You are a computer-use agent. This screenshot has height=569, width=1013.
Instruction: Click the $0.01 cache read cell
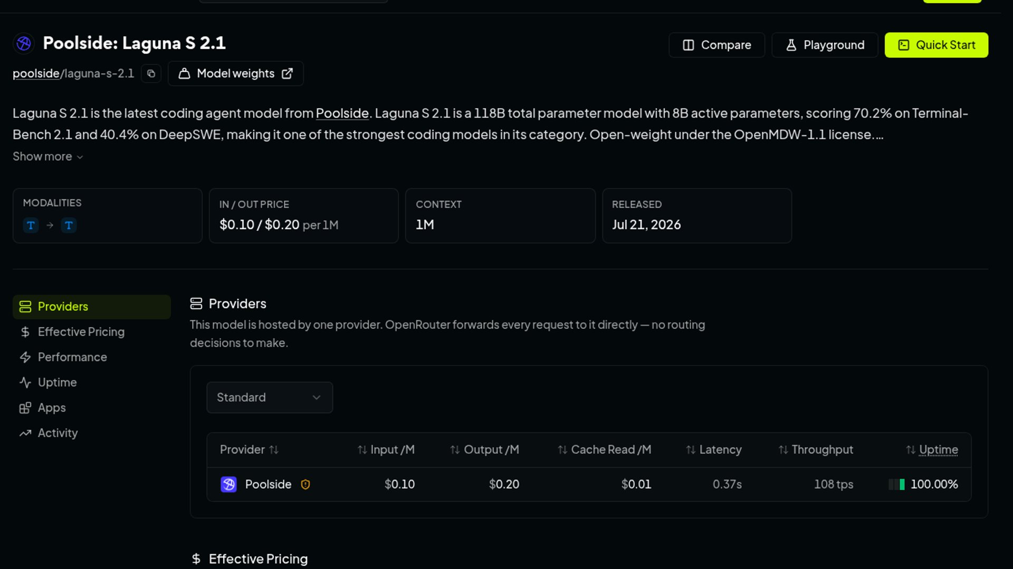tap(636, 484)
